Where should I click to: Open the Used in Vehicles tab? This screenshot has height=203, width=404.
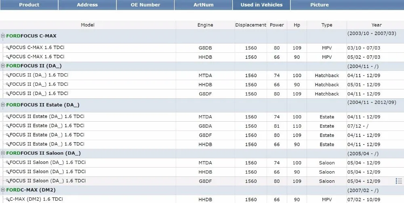pos(261,5)
